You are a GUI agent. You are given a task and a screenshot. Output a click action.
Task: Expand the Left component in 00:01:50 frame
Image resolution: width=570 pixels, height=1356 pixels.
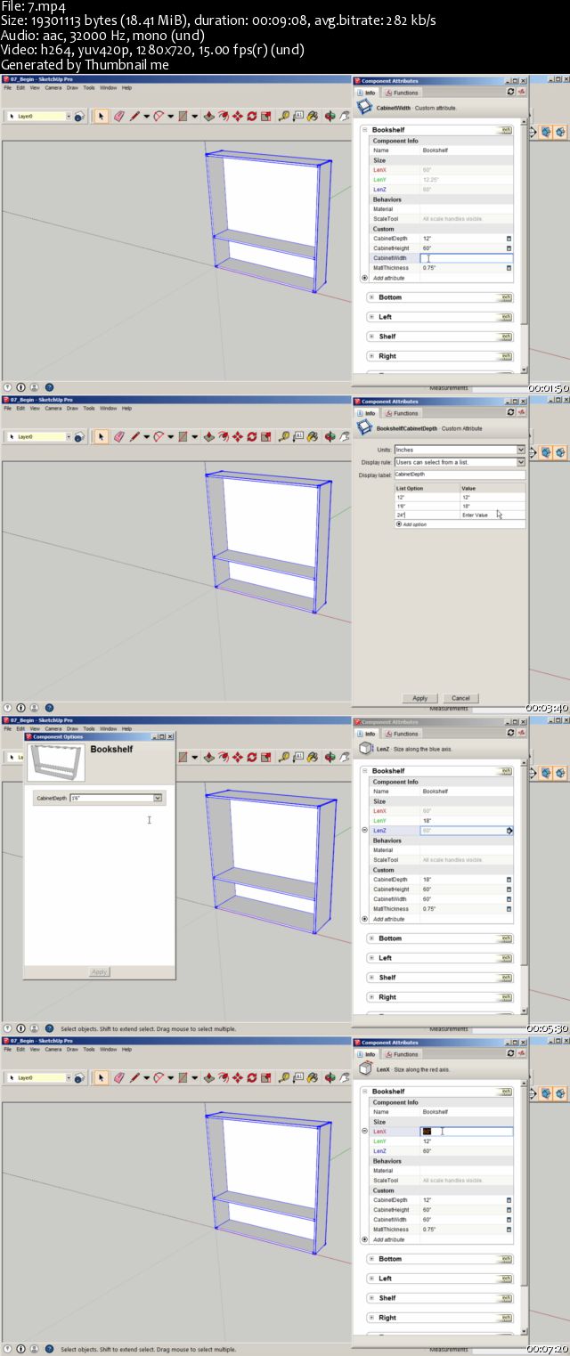coord(370,317)
